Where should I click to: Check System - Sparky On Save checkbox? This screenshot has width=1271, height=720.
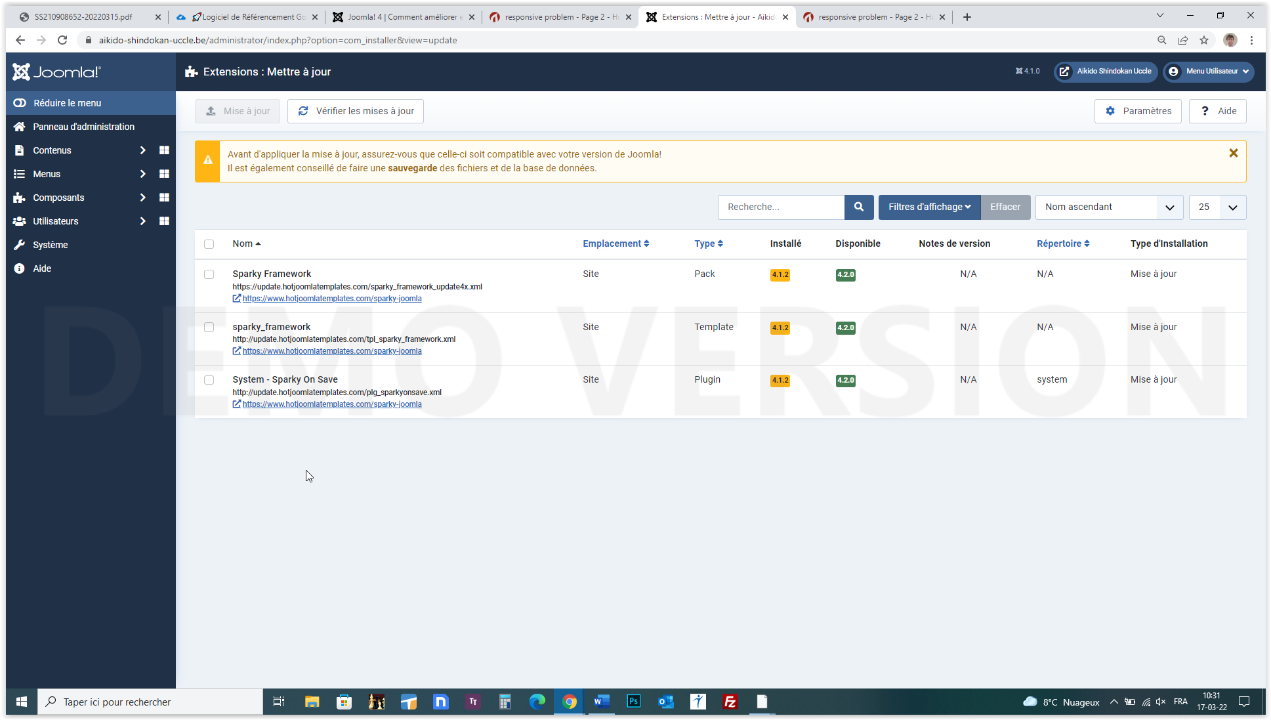(209, 380)
